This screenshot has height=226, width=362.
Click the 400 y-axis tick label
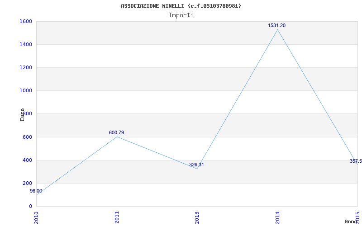coord(27,160)
